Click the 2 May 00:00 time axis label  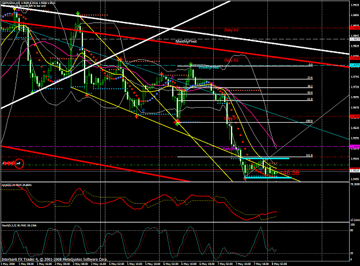(62, 264)
